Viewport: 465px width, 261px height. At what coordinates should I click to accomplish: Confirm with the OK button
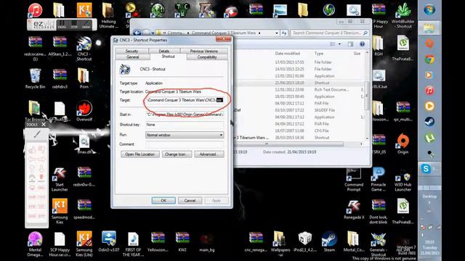(x=163, y=200)
